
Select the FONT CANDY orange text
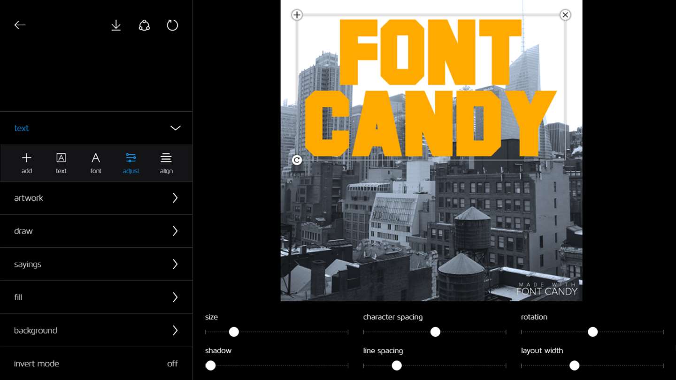430,88
